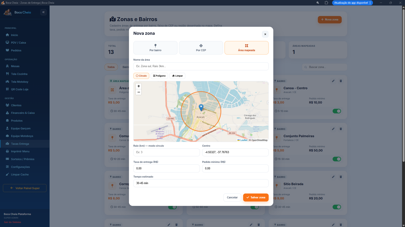Select the Por bairro tab
The height and width of the screenshot is (227, 405).
155,48
